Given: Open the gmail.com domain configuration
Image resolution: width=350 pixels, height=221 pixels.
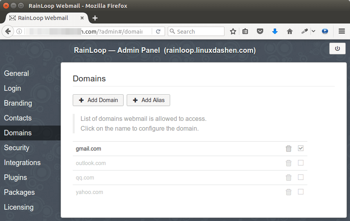Looking at the screenshot, I should tap(88, 149).
